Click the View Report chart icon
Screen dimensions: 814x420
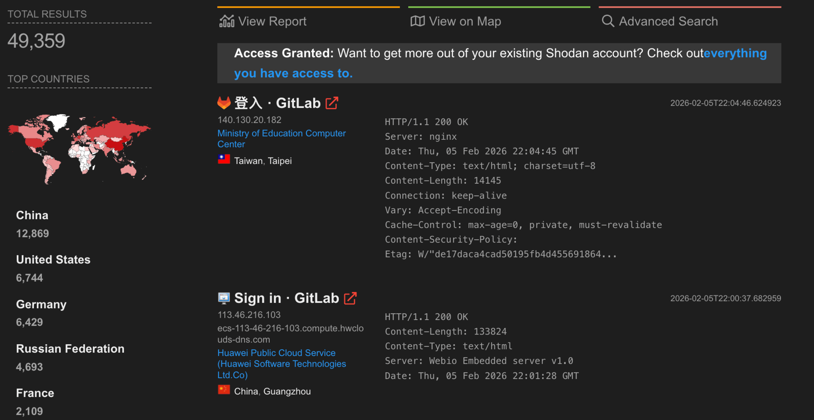coord(226,21)
